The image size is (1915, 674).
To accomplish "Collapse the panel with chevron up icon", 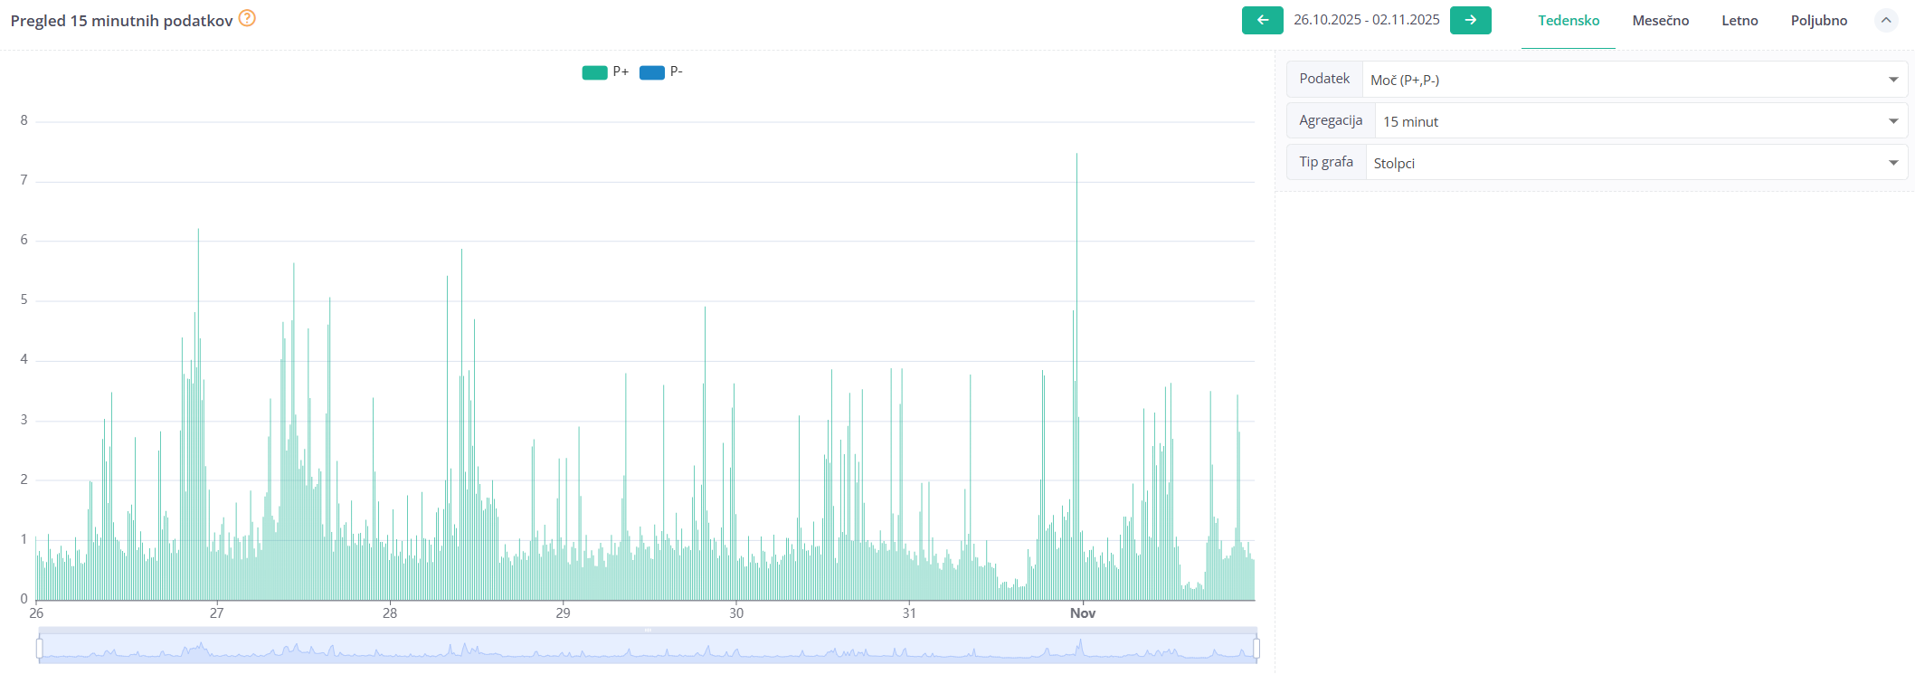I will point(1886,20).
